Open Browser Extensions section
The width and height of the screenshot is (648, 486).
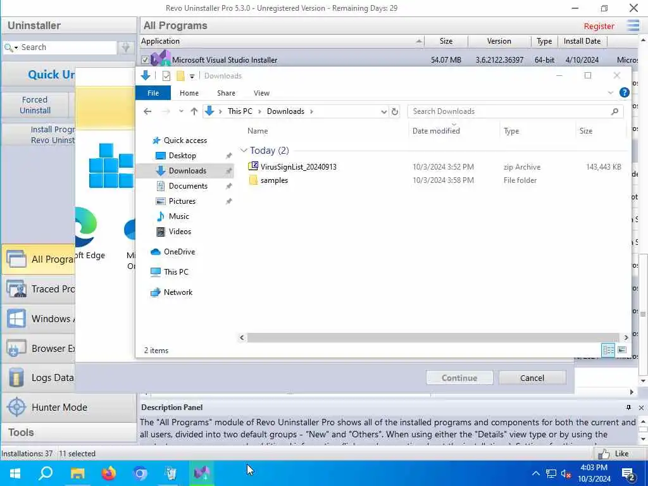[x=39, y=348]
